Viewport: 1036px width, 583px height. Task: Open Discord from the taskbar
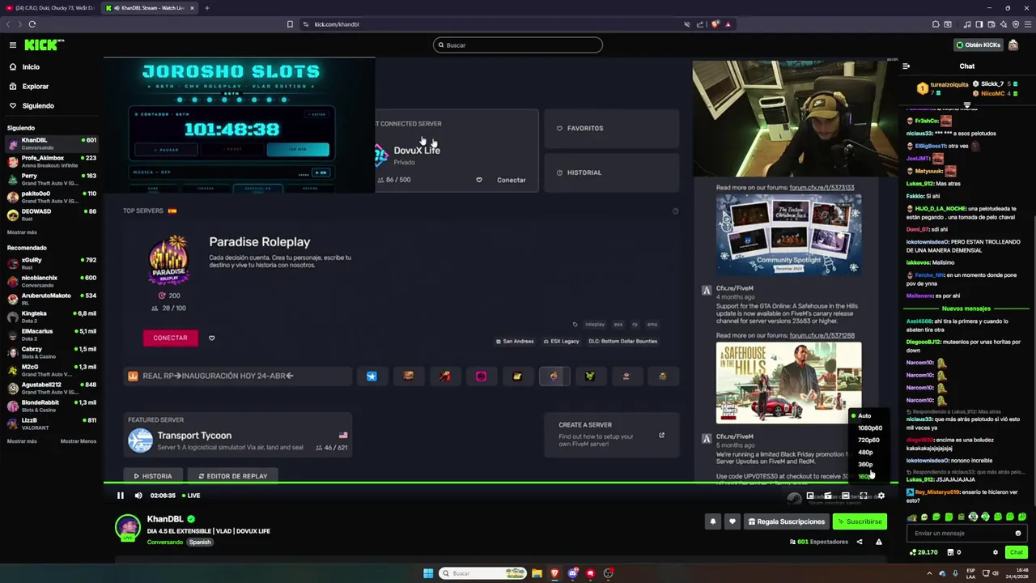572,573
